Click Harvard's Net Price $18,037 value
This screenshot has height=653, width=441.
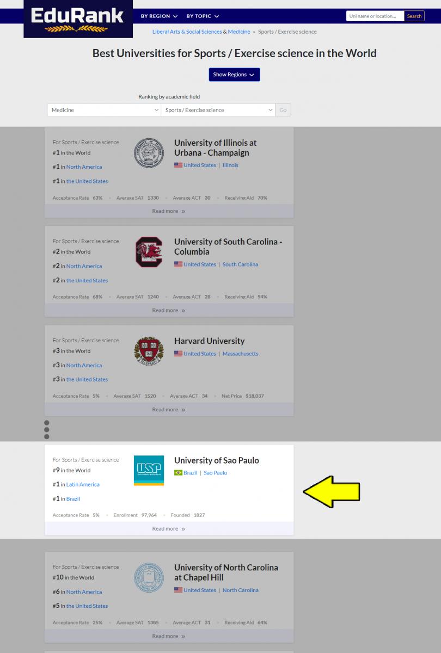[255, 396]
